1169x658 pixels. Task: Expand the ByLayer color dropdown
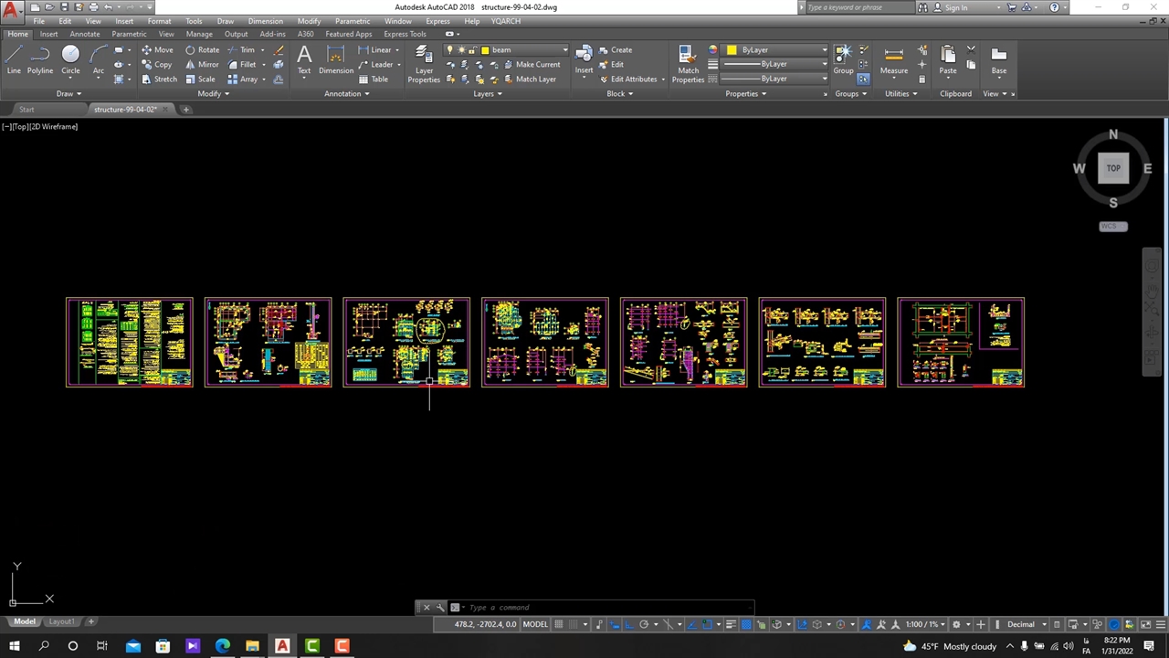coord(824,50)
